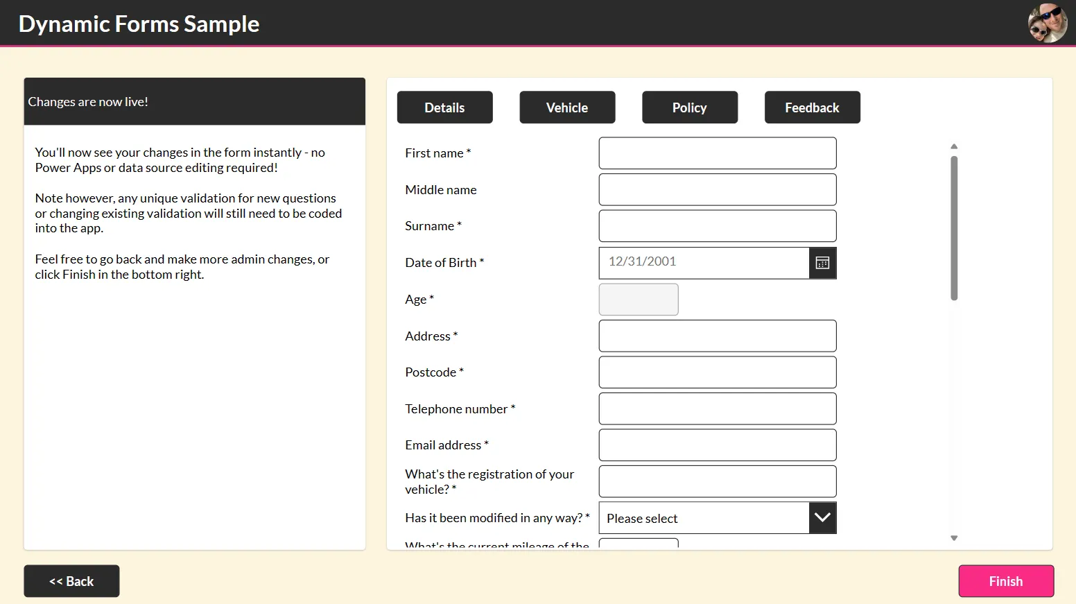Click the 'First name *' label
Viewport: 1076px width, 604px height.
[438, 153]
